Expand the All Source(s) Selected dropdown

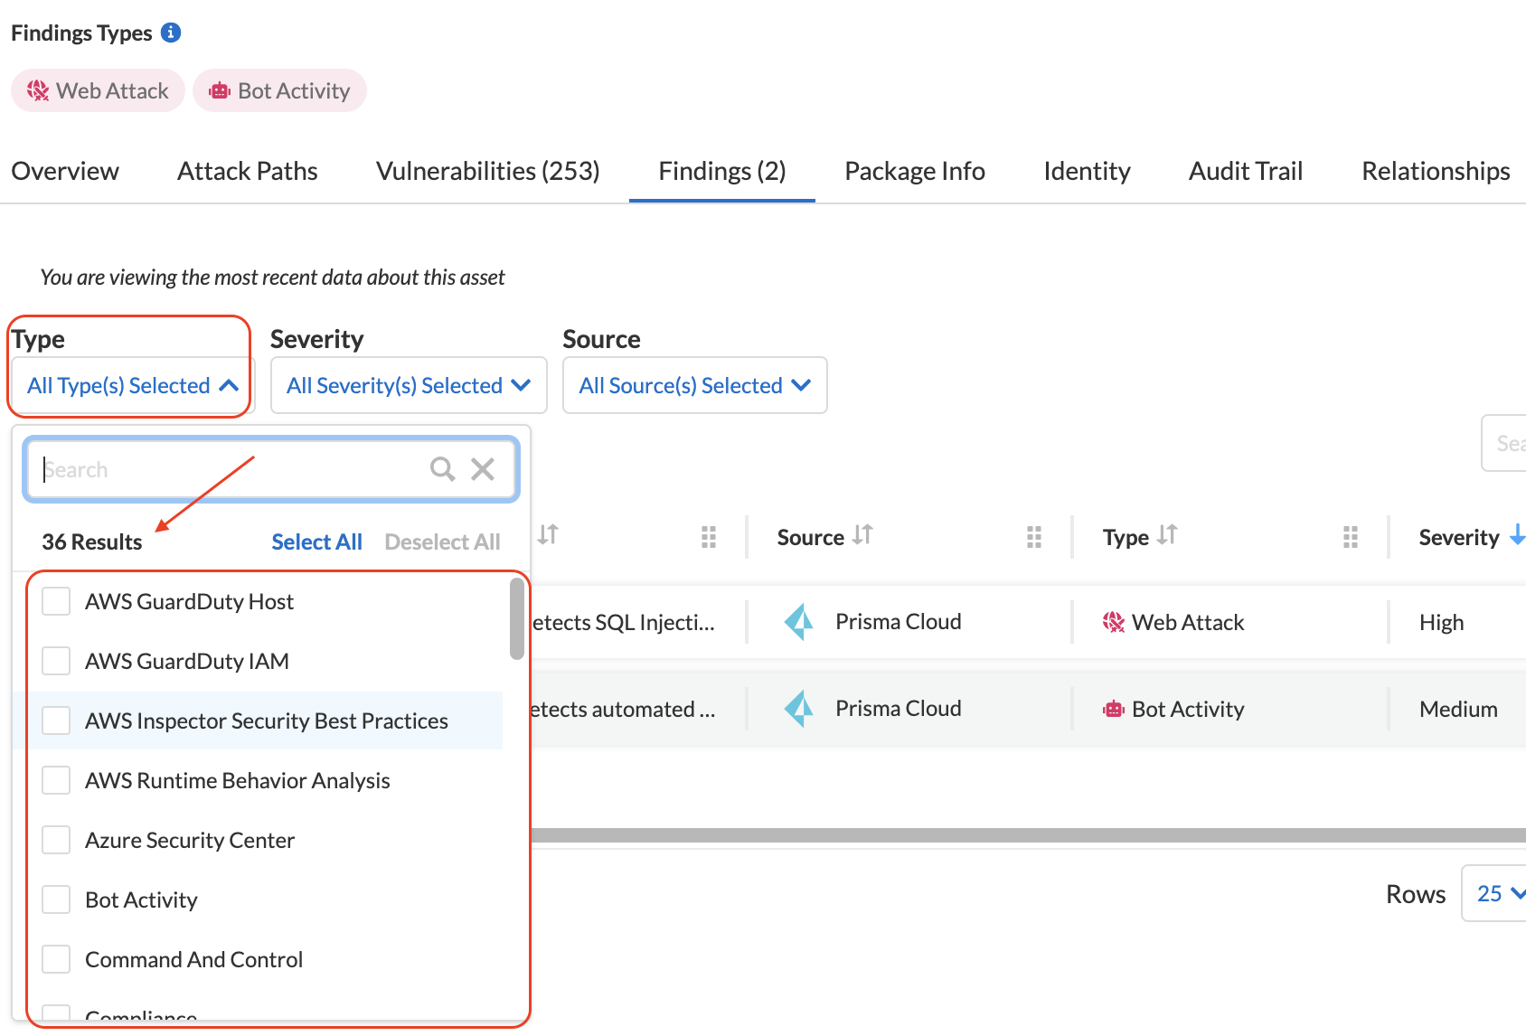pyautogui.click(x=694, y=386)
